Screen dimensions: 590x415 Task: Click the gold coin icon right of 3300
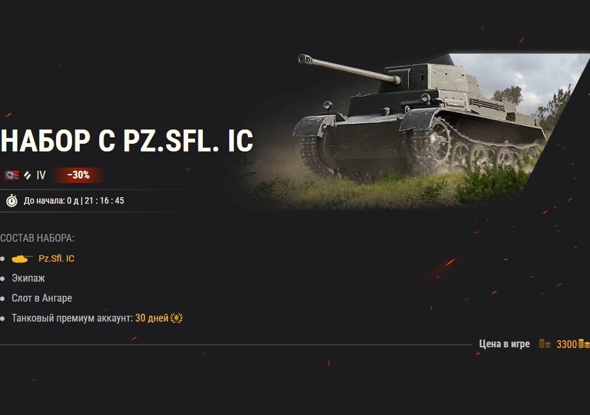(x=584, y=344)
